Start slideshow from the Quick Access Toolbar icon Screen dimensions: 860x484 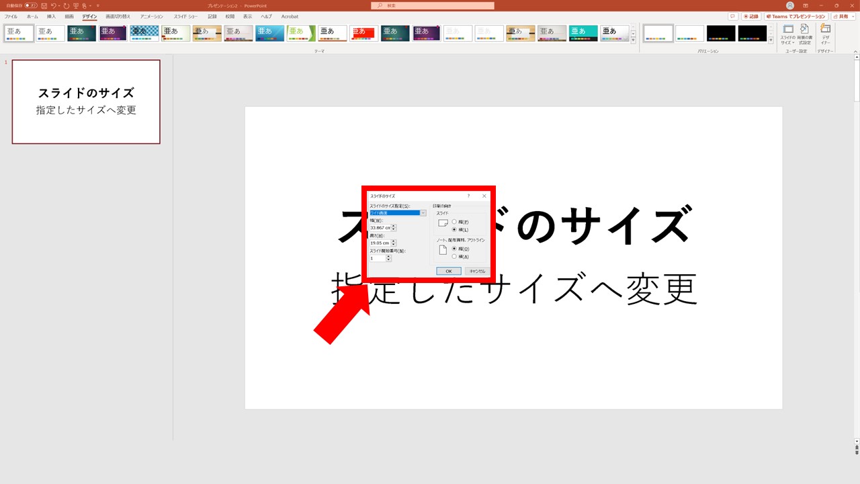click(76, 5)
